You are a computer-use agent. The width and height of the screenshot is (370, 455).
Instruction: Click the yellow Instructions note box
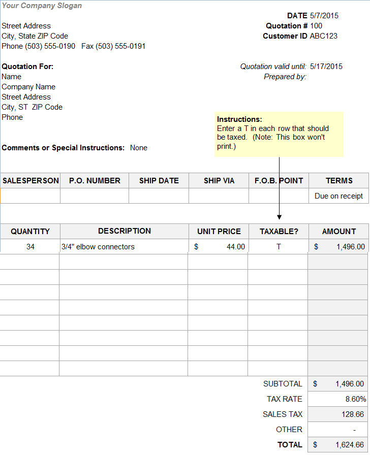[279, 134]
